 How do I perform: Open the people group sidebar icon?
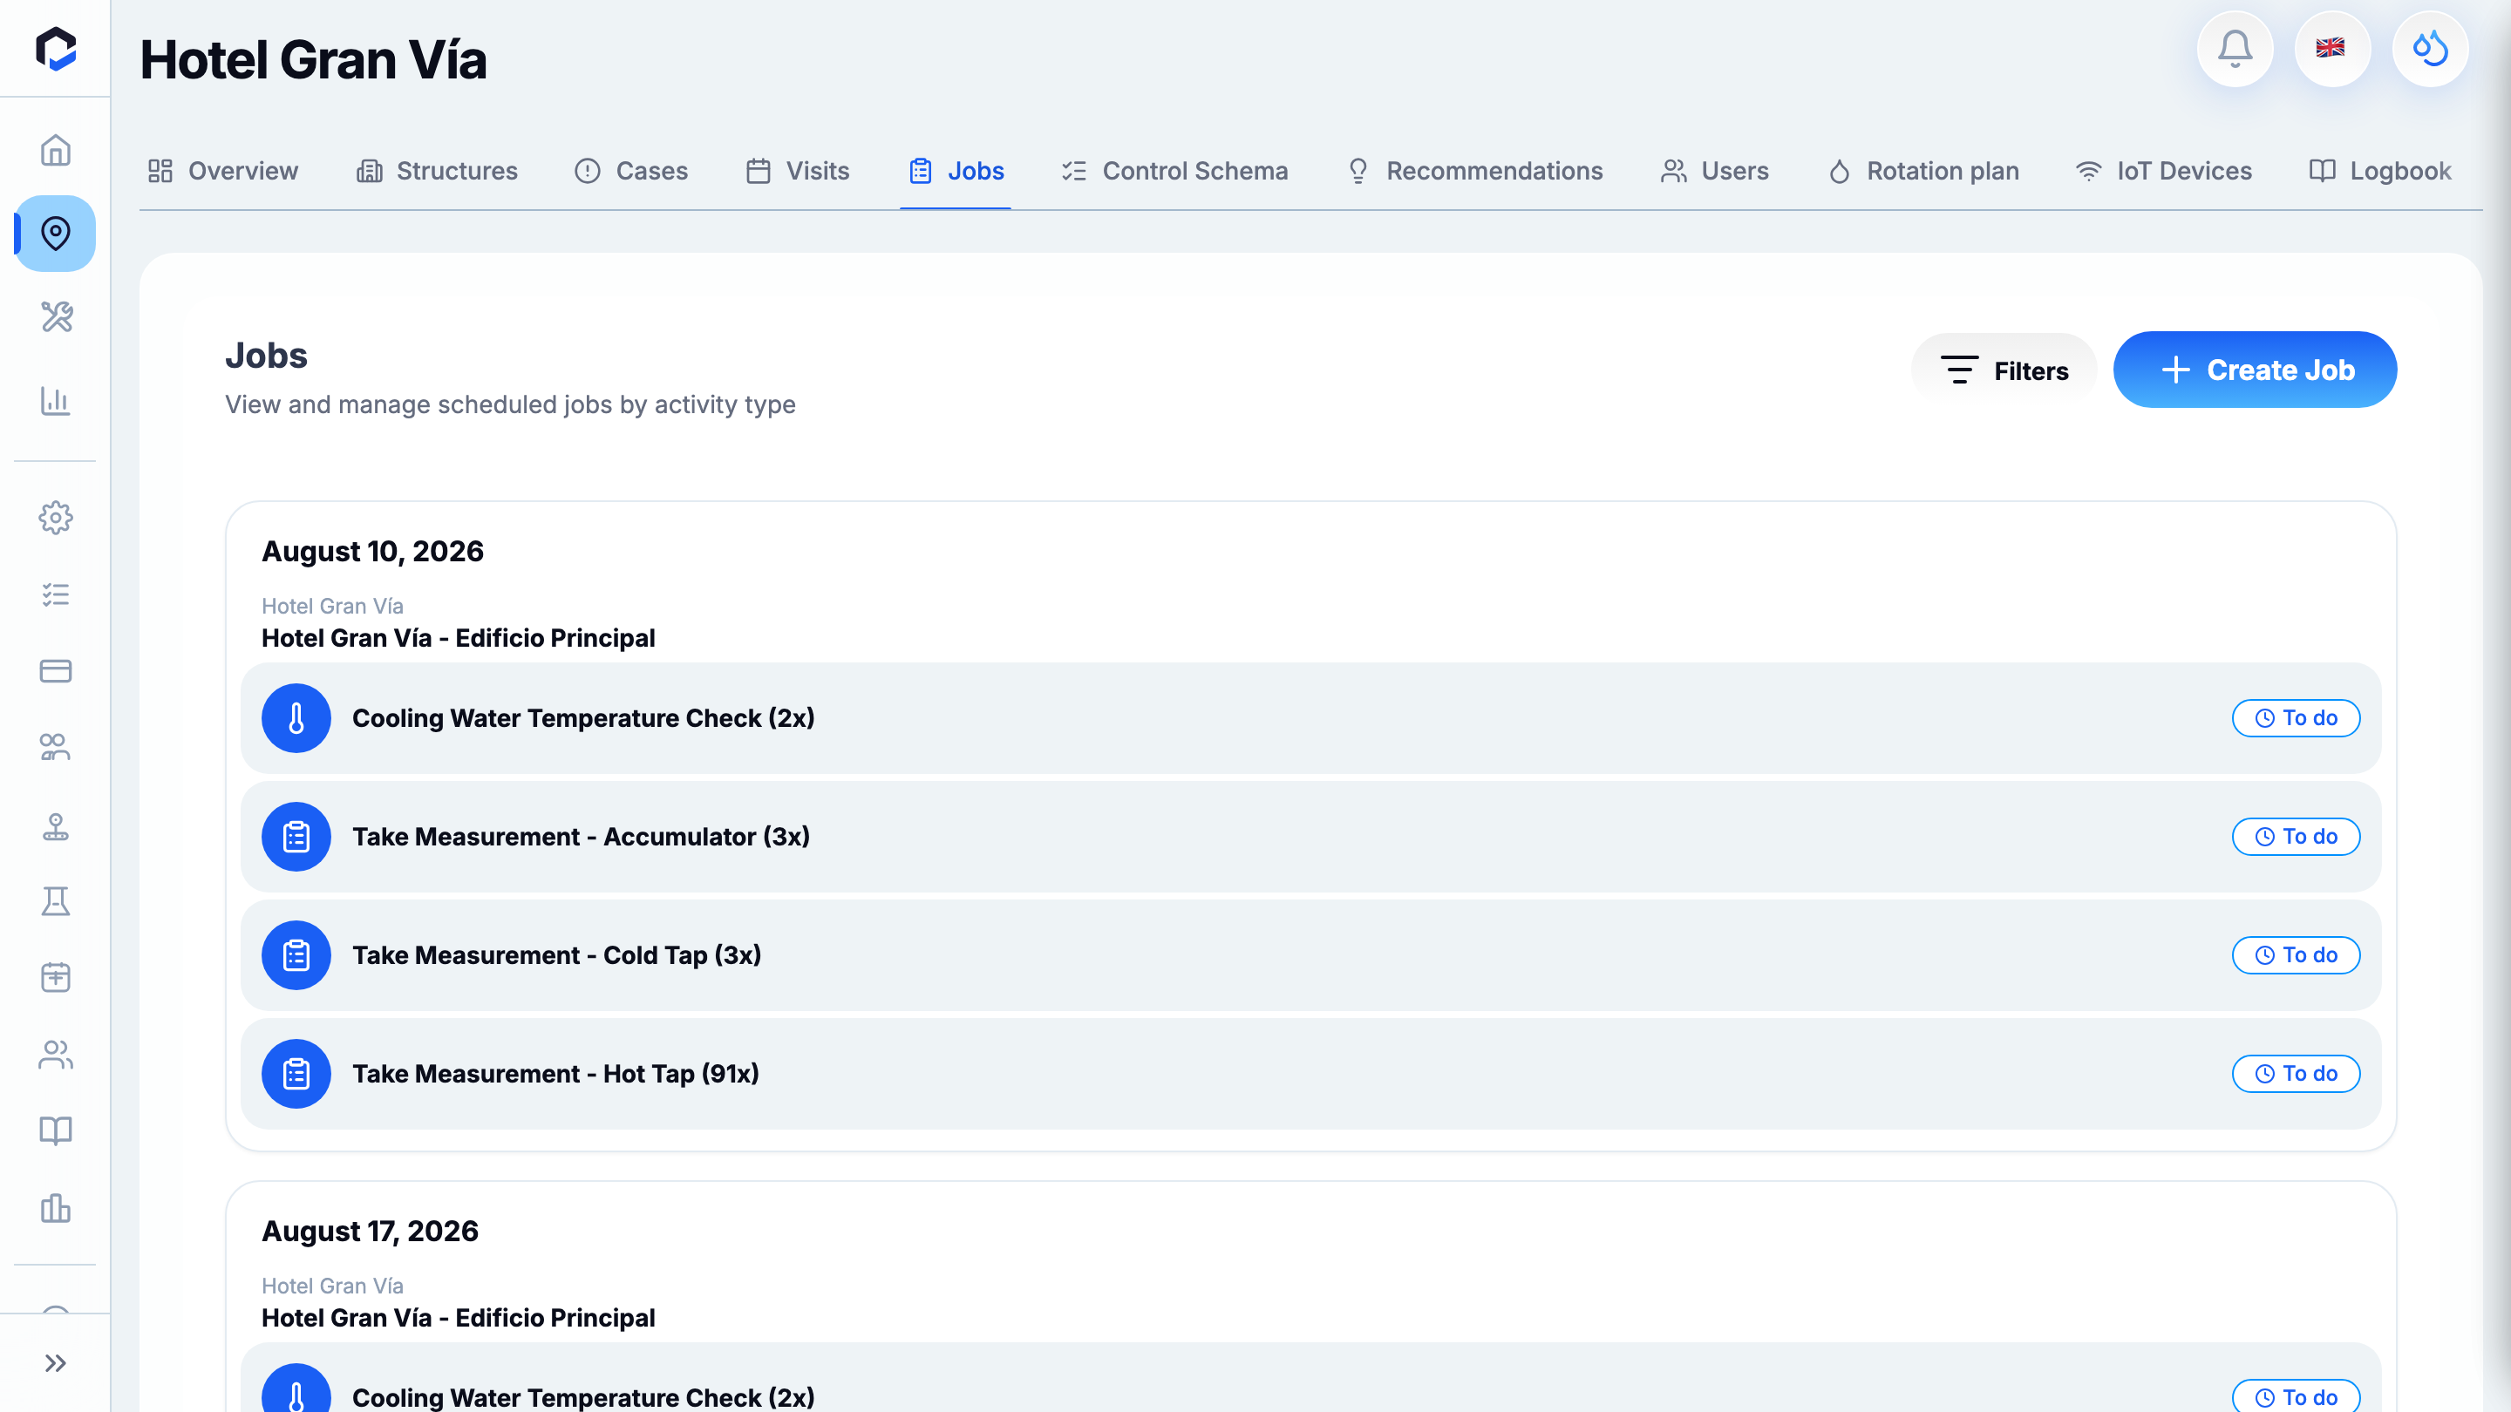[x=56, y=748]
